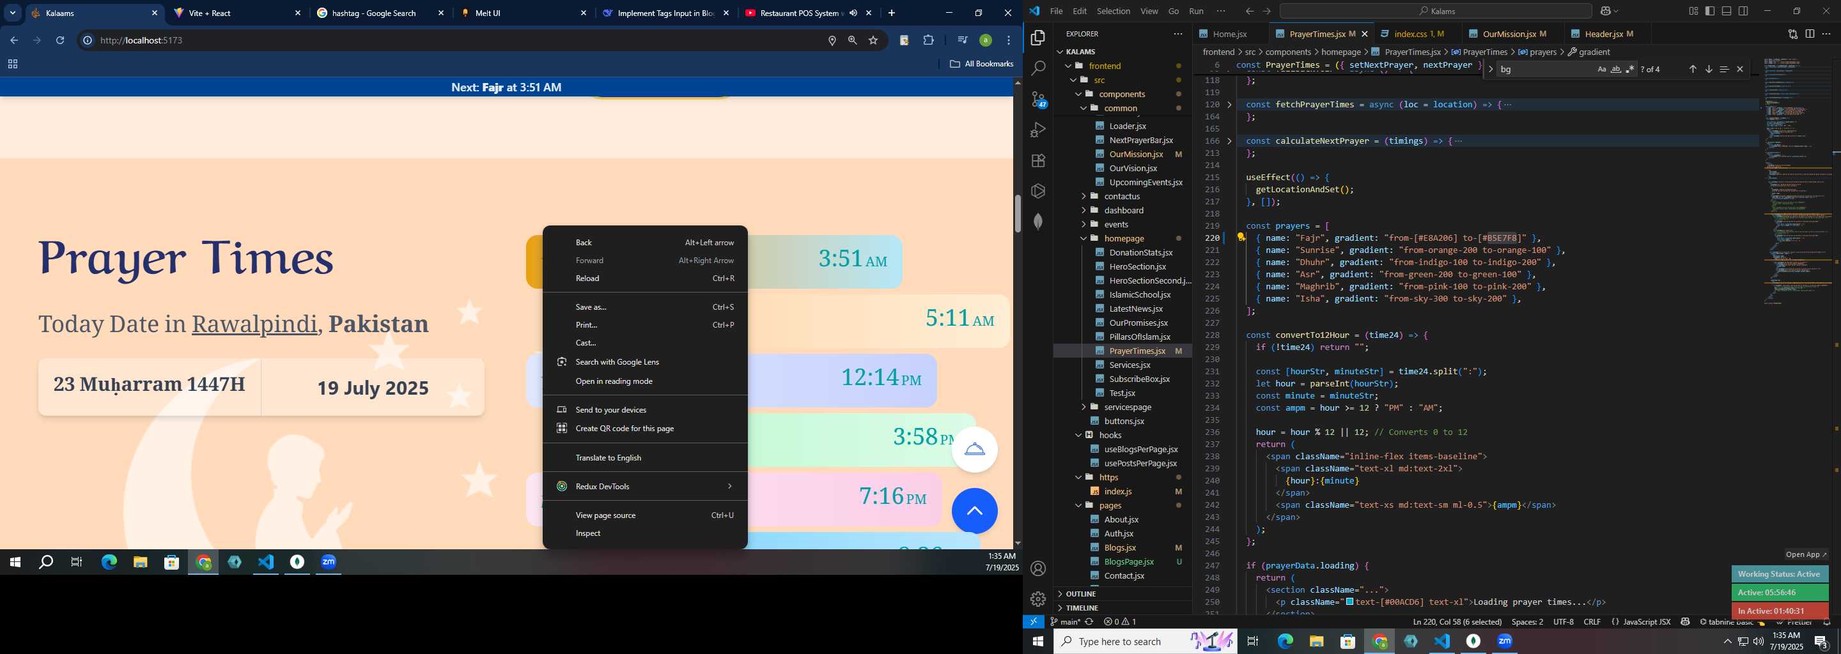Open the MongoDB leaf view in activity bar
This screenshot has width=1841, height=654.
(x=1038, y=222)
